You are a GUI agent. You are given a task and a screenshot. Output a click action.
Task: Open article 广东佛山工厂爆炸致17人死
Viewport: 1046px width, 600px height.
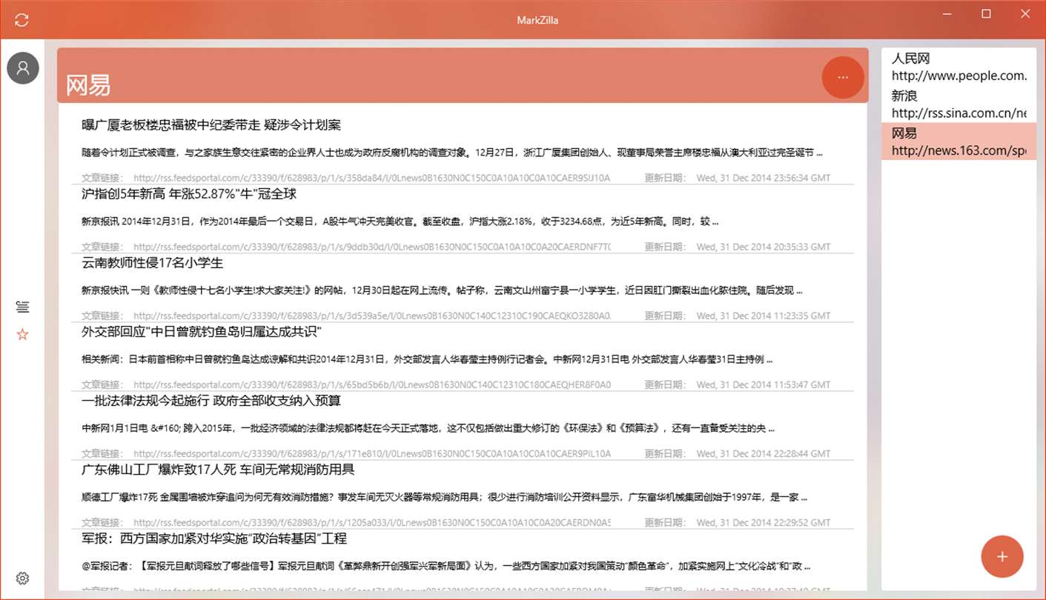(218, 470)
